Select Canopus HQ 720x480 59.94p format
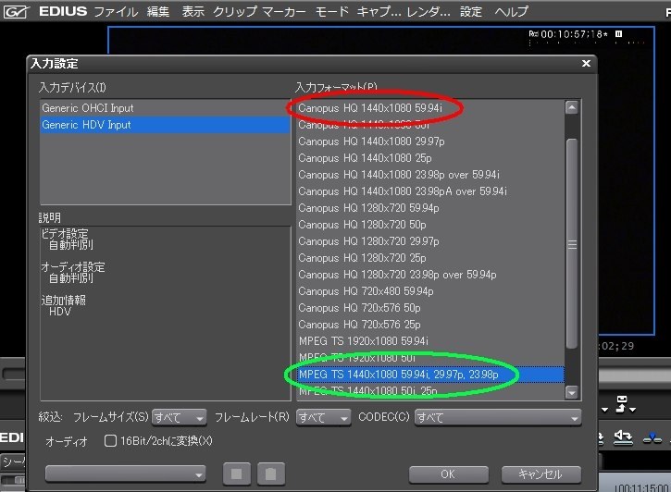 [430, 291]
